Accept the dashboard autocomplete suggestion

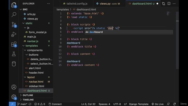pos(129,32)
